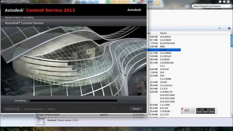Click the 53.0 MB size cell
Viewport: 233px width, 131px height.
154,76
